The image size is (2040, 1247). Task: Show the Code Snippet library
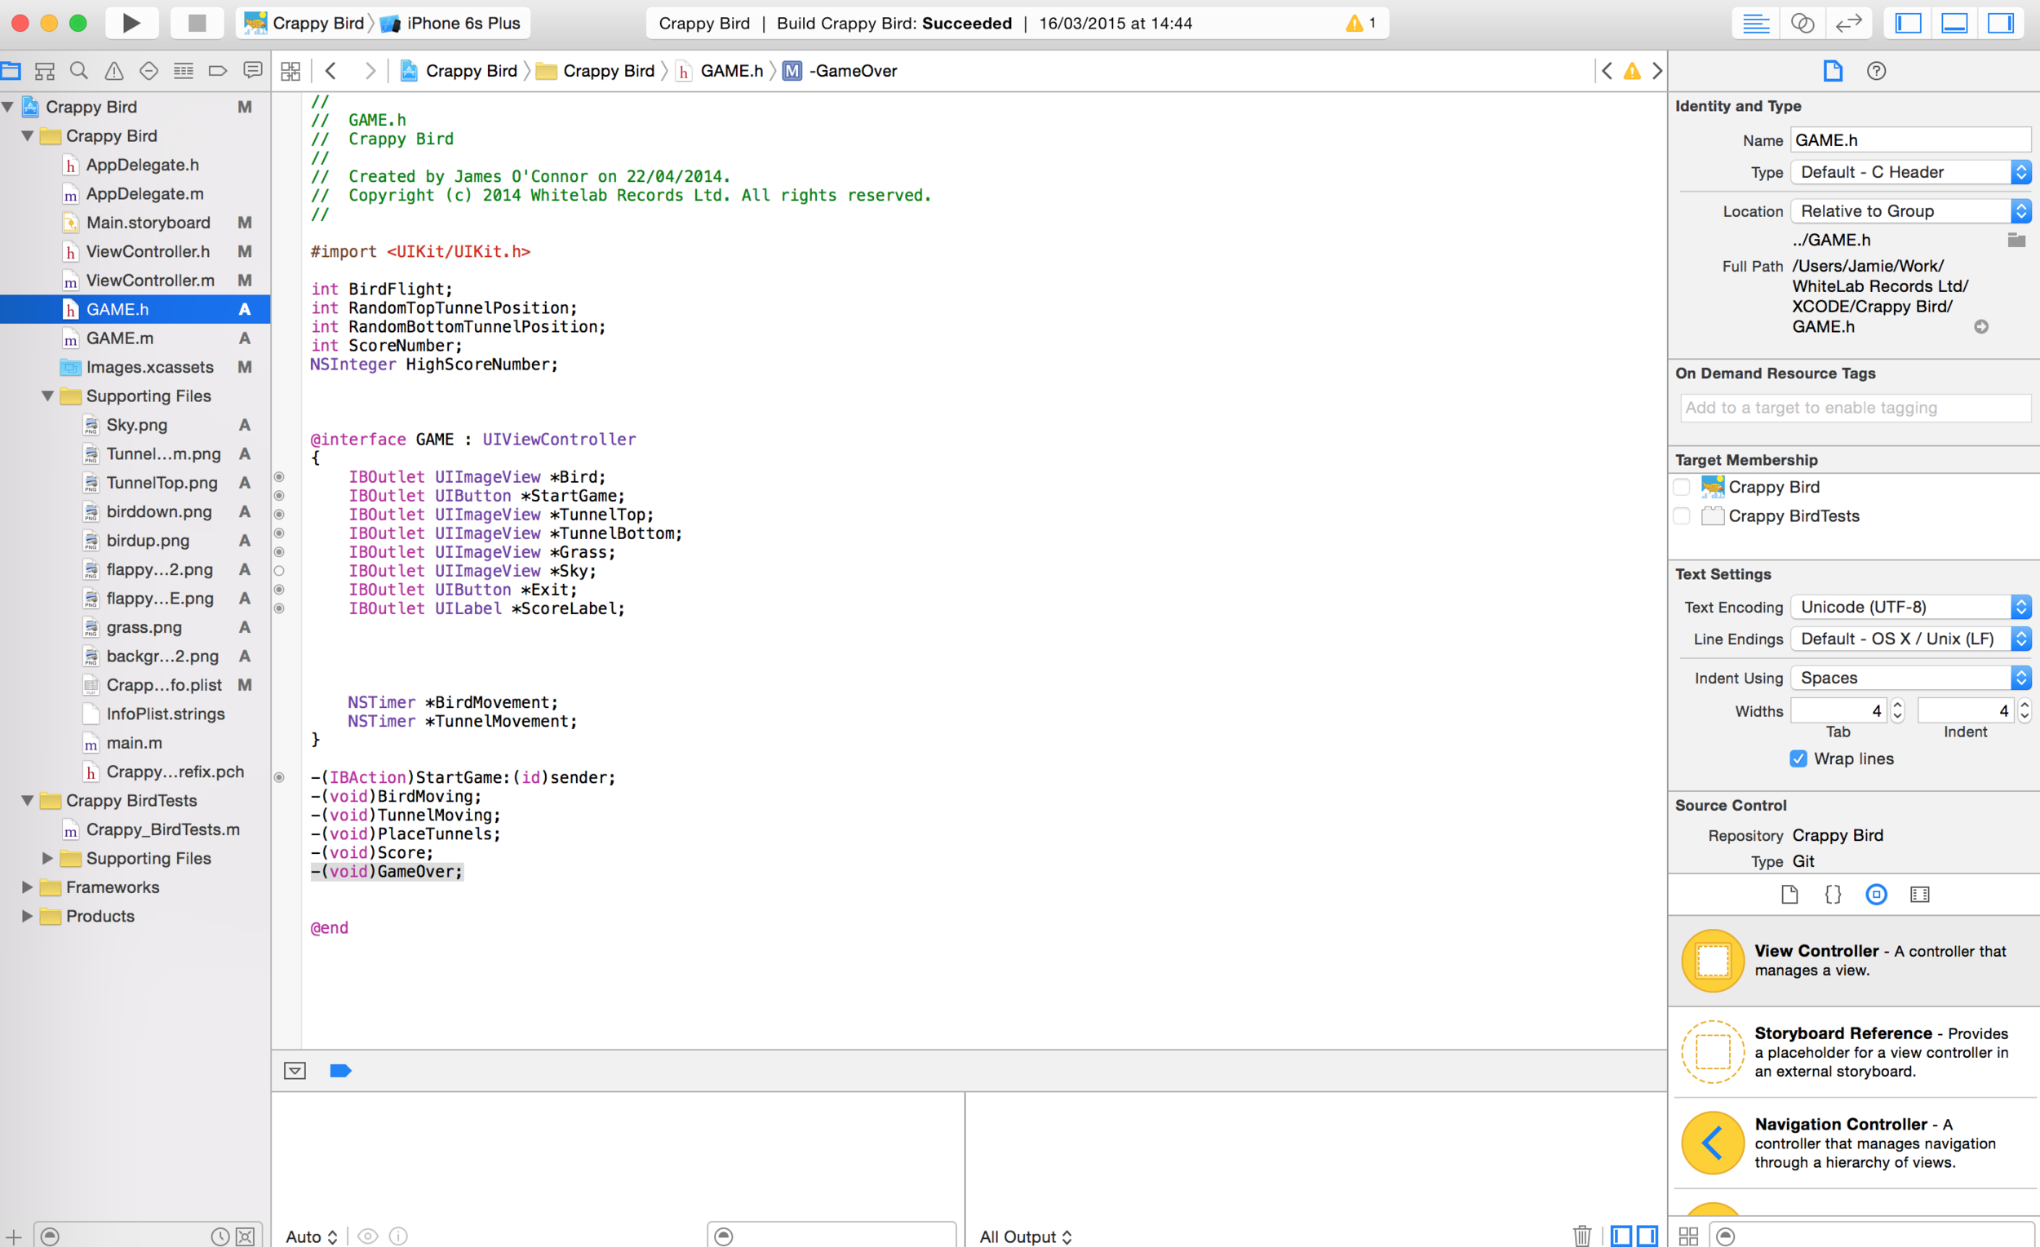(x=1833, y=895)
